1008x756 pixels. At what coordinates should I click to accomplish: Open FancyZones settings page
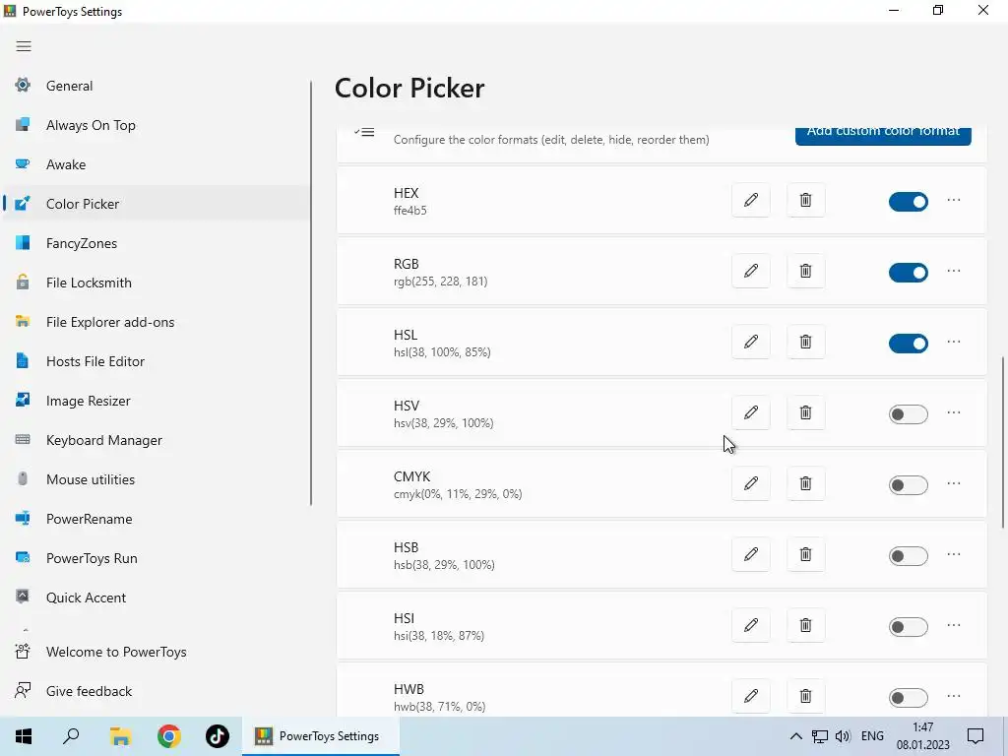point(156,243)
